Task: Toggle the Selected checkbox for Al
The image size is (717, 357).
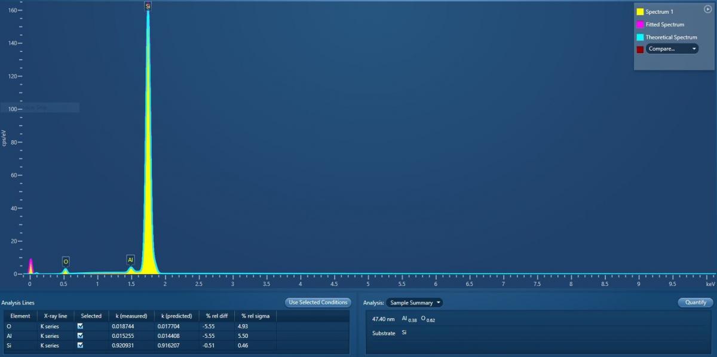Action: click(80, 336)
